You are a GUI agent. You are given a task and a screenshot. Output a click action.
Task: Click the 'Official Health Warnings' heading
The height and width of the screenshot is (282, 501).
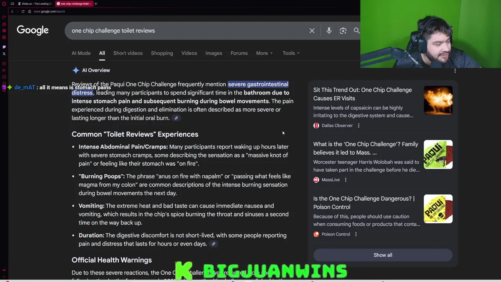pyautogui.click(x=112, y=260)
